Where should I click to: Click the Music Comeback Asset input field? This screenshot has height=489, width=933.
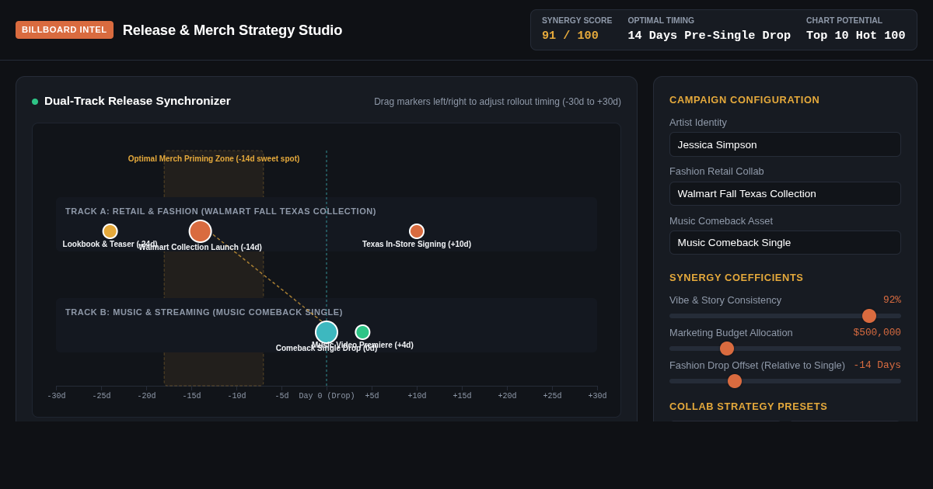pyautogui.click(x=785, y=242)
